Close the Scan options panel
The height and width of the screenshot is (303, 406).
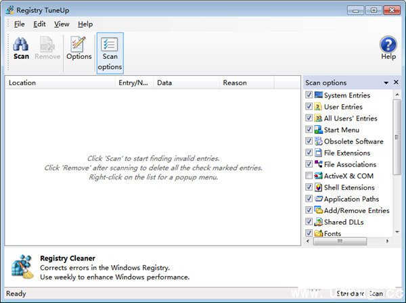point(396,83)
